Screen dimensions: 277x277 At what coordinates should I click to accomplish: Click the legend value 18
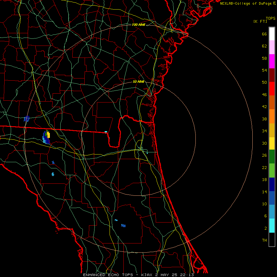point(264,180)
